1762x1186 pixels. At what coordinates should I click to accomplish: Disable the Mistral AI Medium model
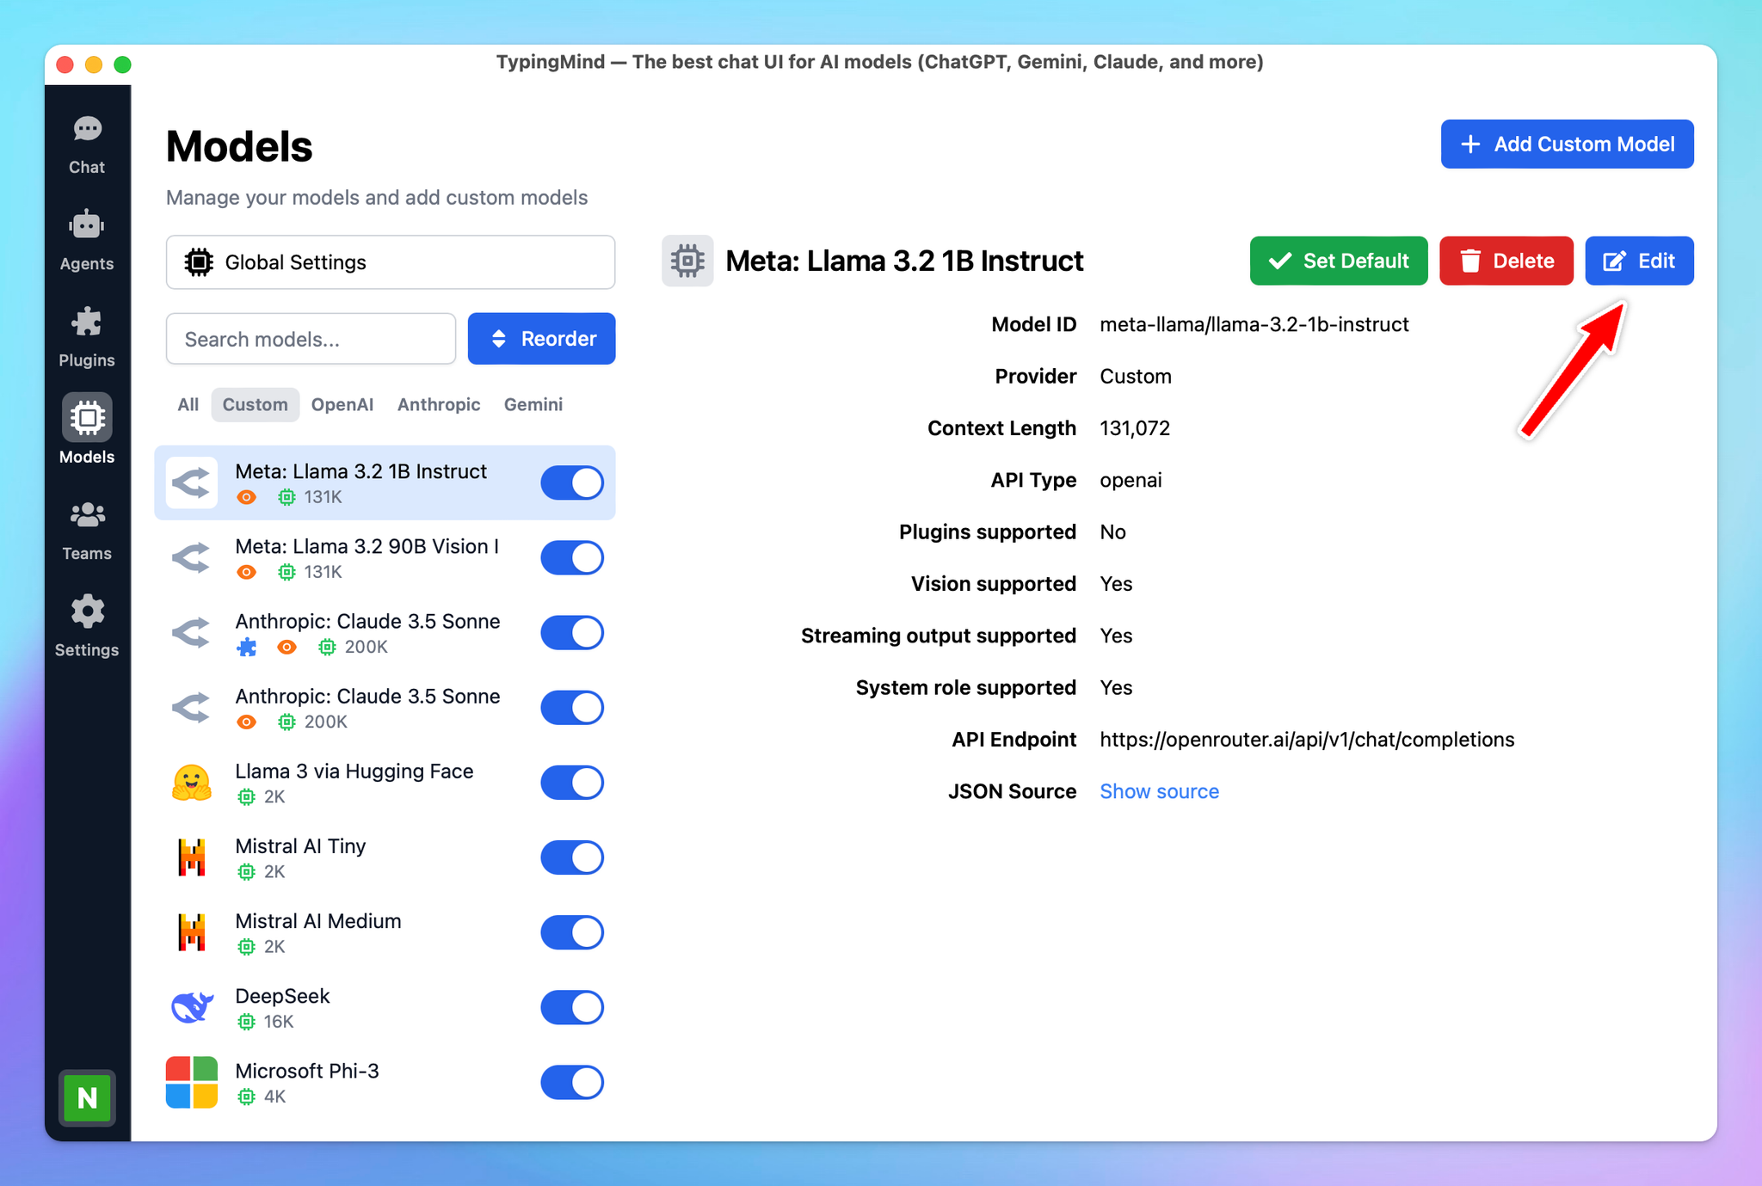(x=572, y=932)
